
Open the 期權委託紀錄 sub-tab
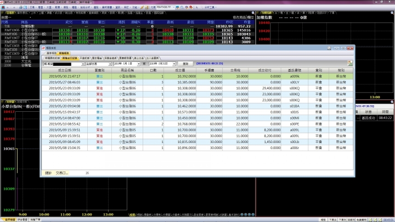point(53,58)
